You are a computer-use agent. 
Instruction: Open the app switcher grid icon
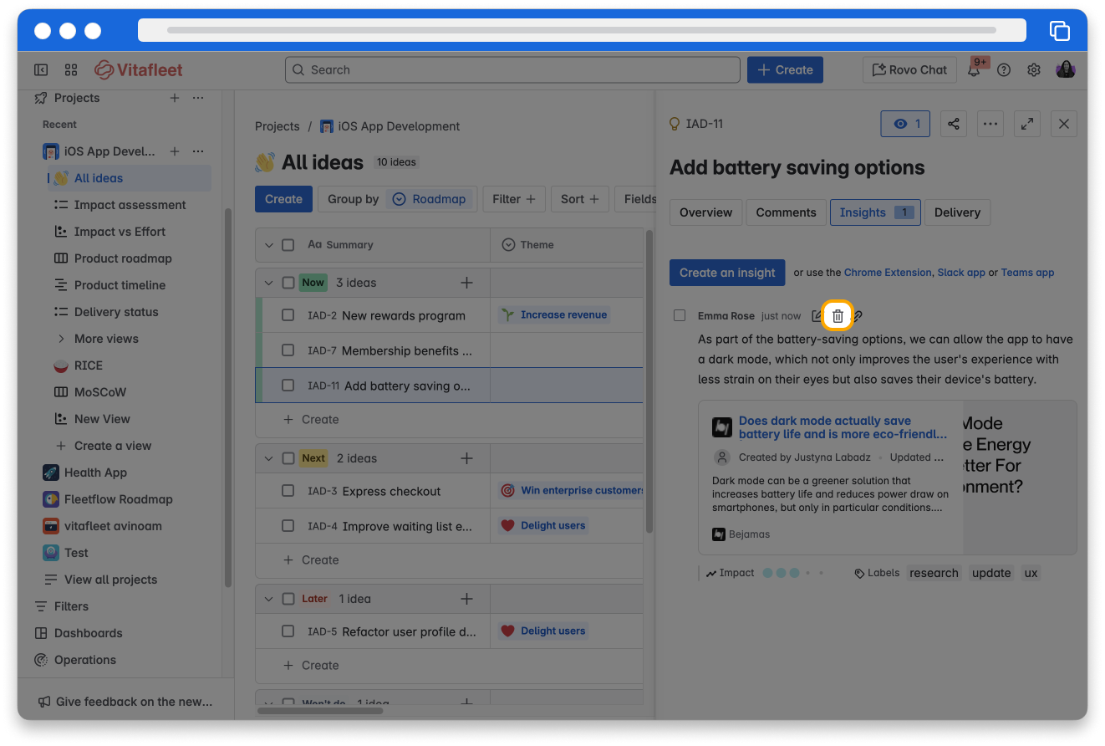(x=71, y=69)
